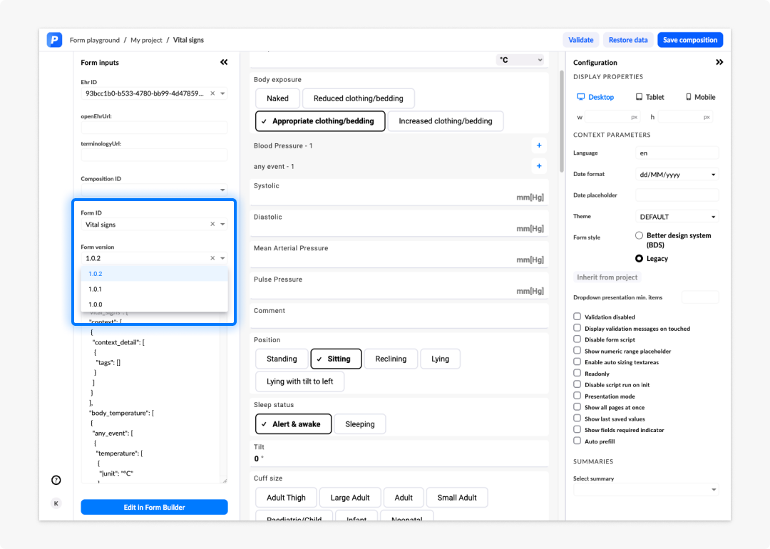Select Lying with tilt to left
This screenshot has height=549, width=770.
point(300,381)
